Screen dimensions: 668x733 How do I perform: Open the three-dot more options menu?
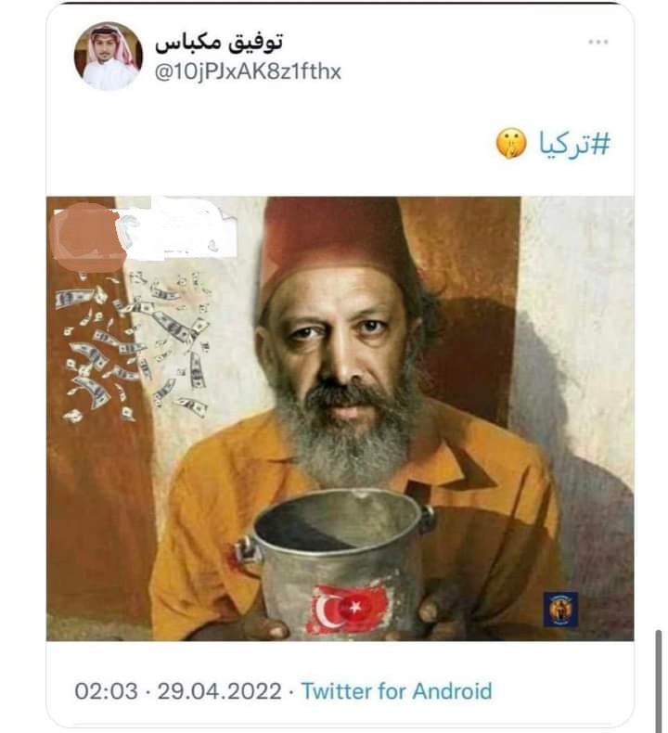click(x=597, y=42)
